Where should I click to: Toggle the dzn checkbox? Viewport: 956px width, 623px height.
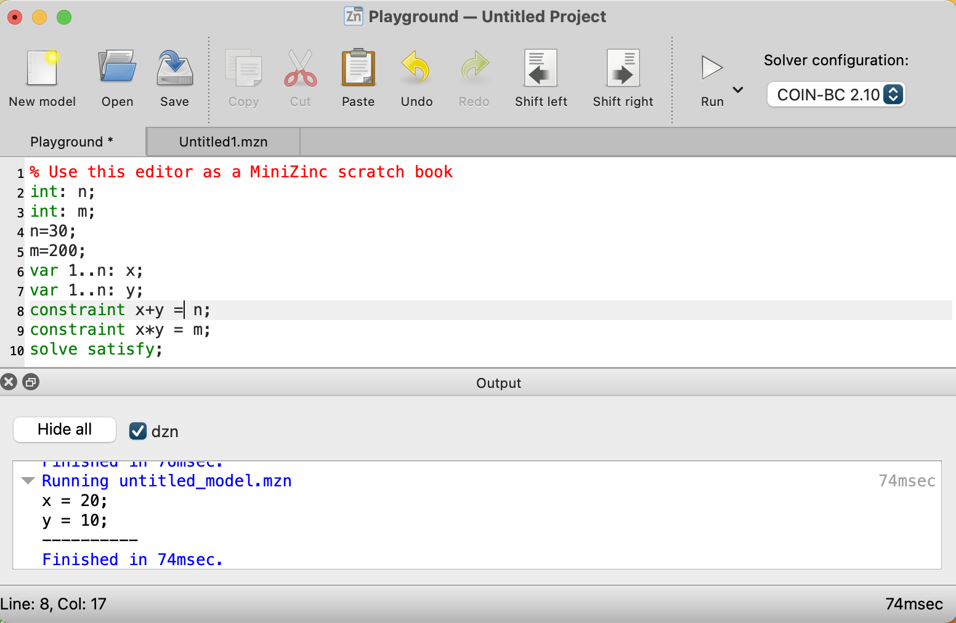click(x=138, y=432)
